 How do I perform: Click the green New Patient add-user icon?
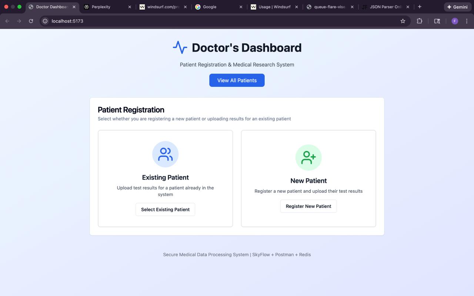click(308, 158)
